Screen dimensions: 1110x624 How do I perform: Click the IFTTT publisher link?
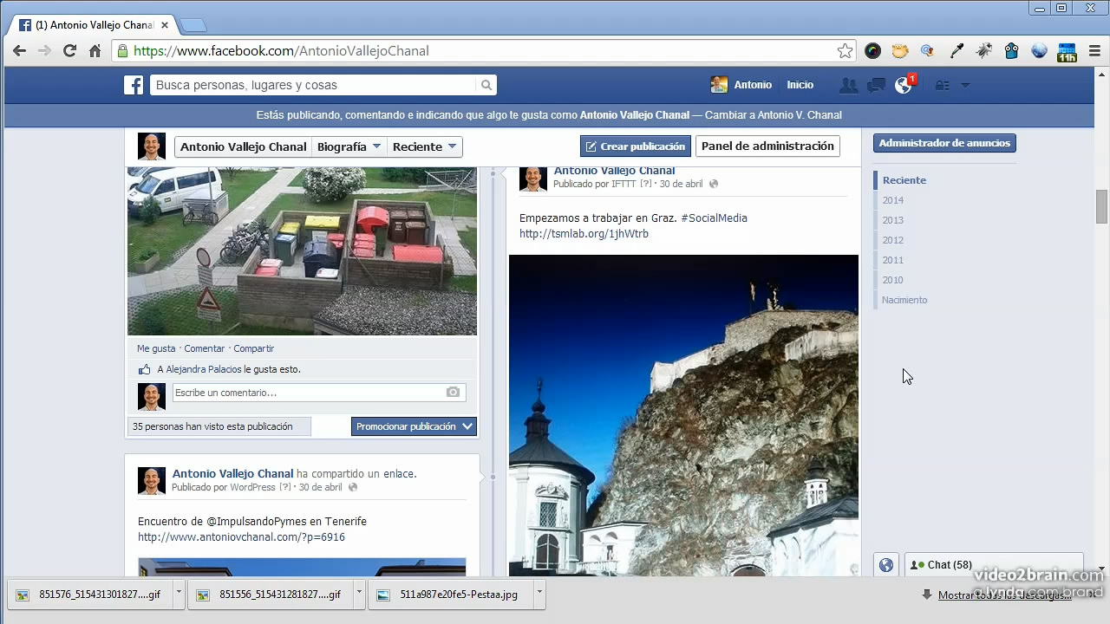(624, 184)
